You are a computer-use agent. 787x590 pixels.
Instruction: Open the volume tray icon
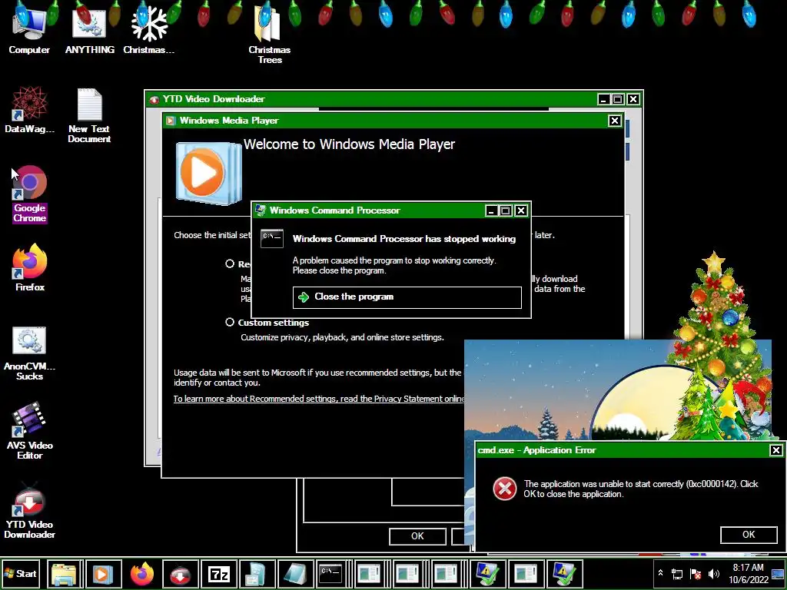click(713, 573)
